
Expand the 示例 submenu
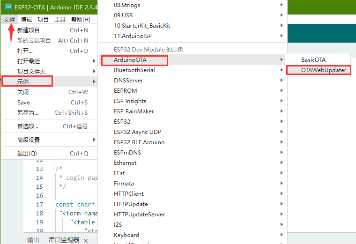[50, 81]
